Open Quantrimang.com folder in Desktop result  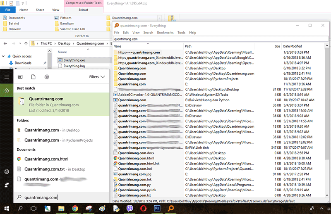point(62,130)
